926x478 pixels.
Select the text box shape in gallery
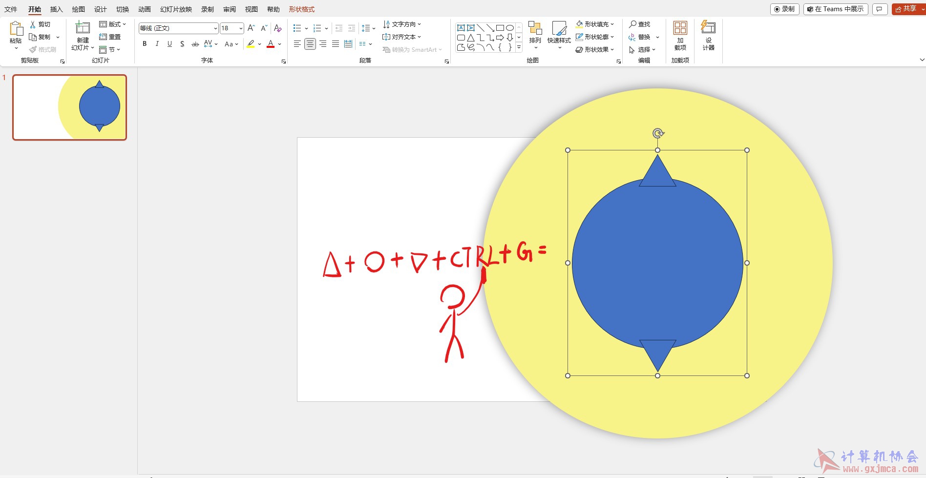[461, 28]
